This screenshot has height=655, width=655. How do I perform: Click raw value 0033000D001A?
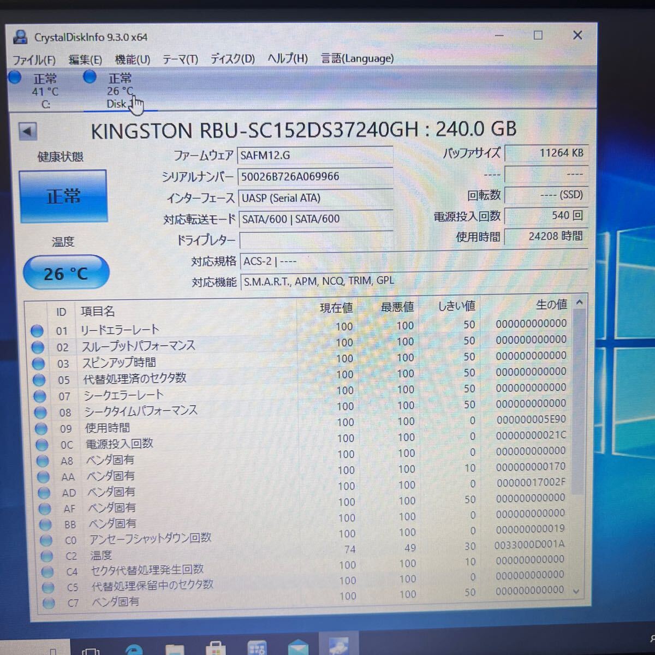(529, 545)
